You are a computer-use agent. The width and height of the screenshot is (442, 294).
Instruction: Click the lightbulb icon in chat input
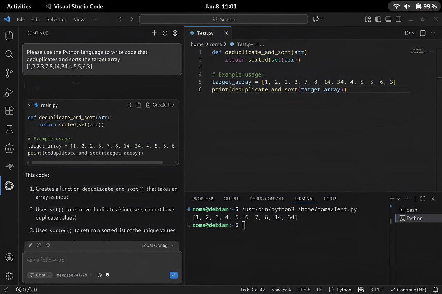coord(107,275)
